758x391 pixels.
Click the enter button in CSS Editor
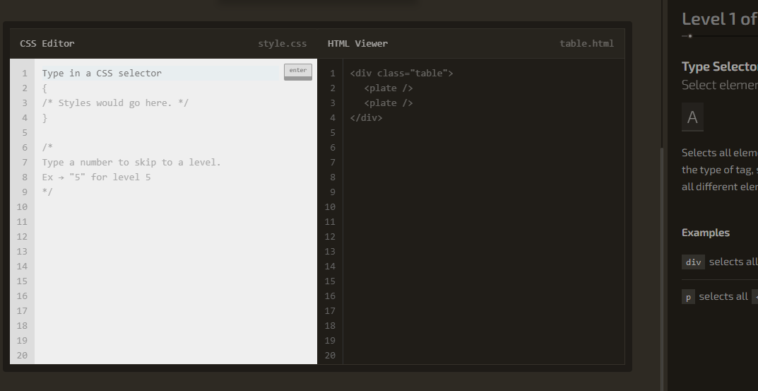298,71
